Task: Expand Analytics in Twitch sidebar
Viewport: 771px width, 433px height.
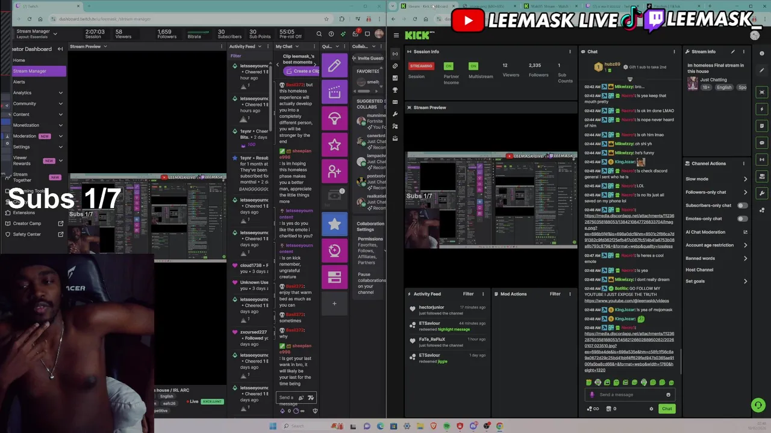Action: tap(60, 93)
